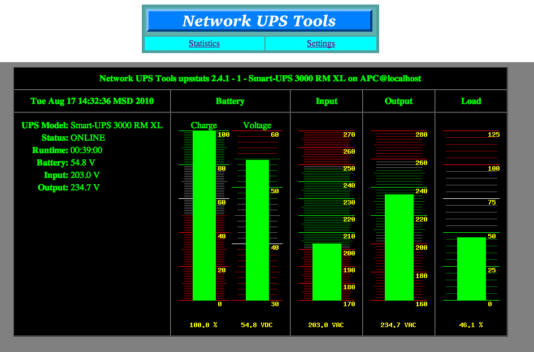Click the Input voltage bar graph
534x352 pixels.
(x=327, y=271)
